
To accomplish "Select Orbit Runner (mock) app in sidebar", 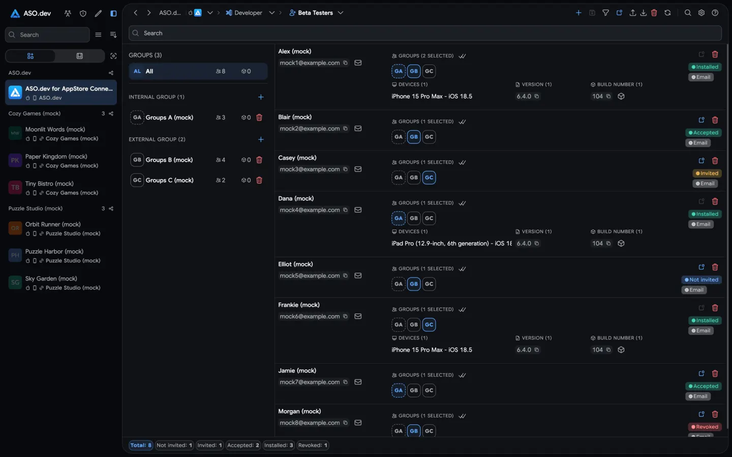I will tap(61, 228).
